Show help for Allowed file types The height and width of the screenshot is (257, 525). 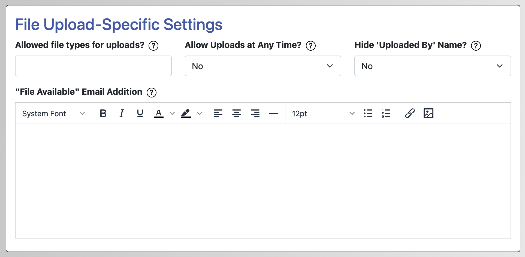point(153,46)
